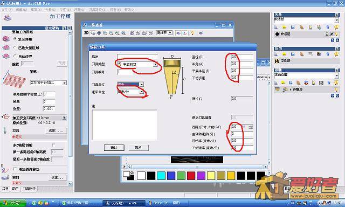
Task: Toggle visibility bulb of 浮雕层 relief layer
Action: 336,89
